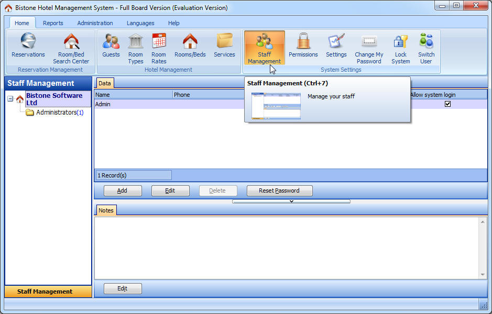Click Allow system login column header
The width and height of the screenshot is (492, 314).
[449, 95]
